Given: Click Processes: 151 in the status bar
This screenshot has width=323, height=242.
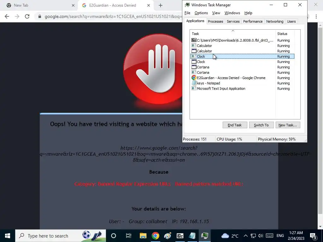Looking at the screenshot, I should 195,139.
